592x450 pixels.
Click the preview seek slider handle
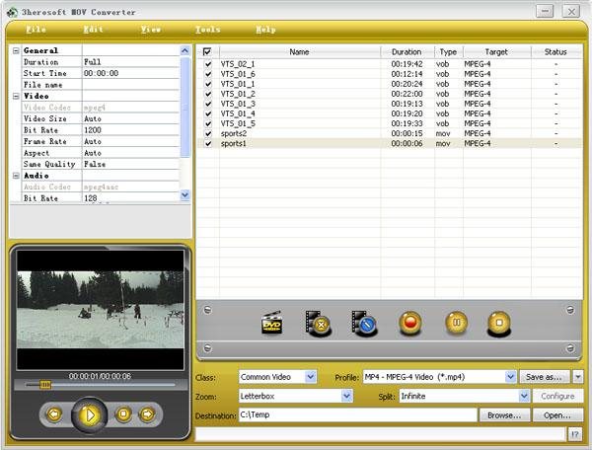pyautogui.click(x=44, y=385)
